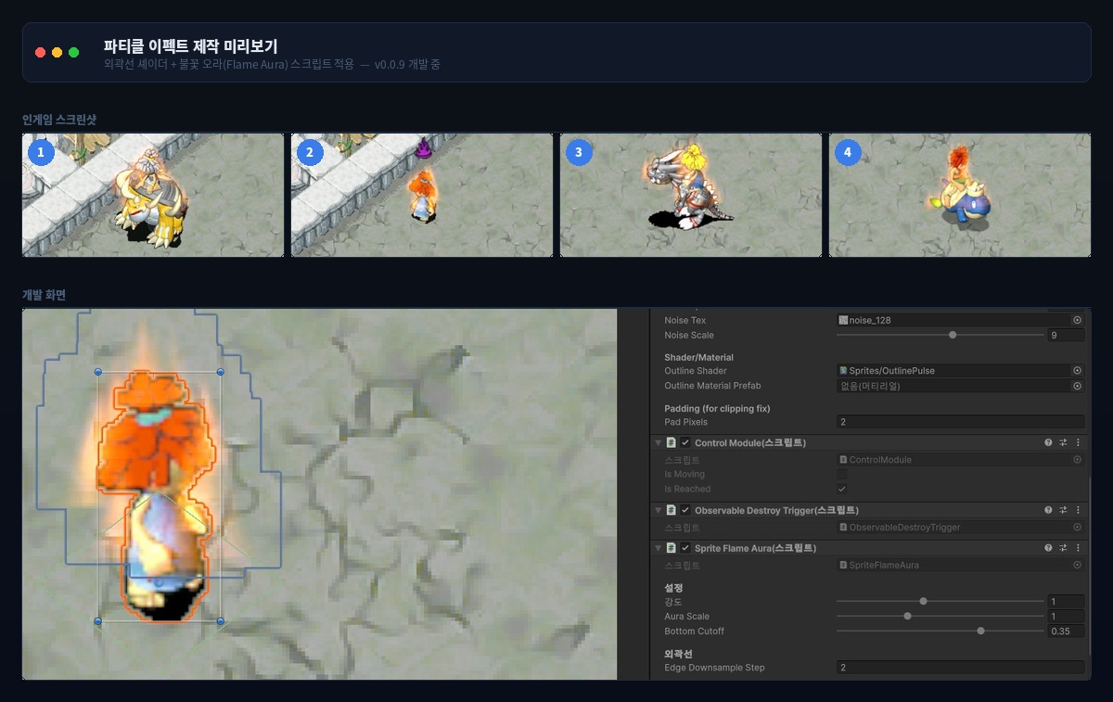Open presets icon for Control Module
This screenshot has width=1113, height=702.
(x=1064, y=443)
